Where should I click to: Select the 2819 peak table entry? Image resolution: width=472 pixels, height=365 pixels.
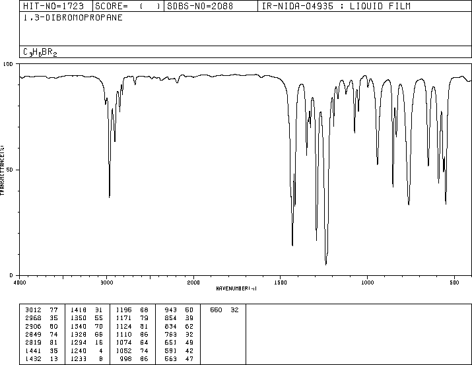point(42,343)
